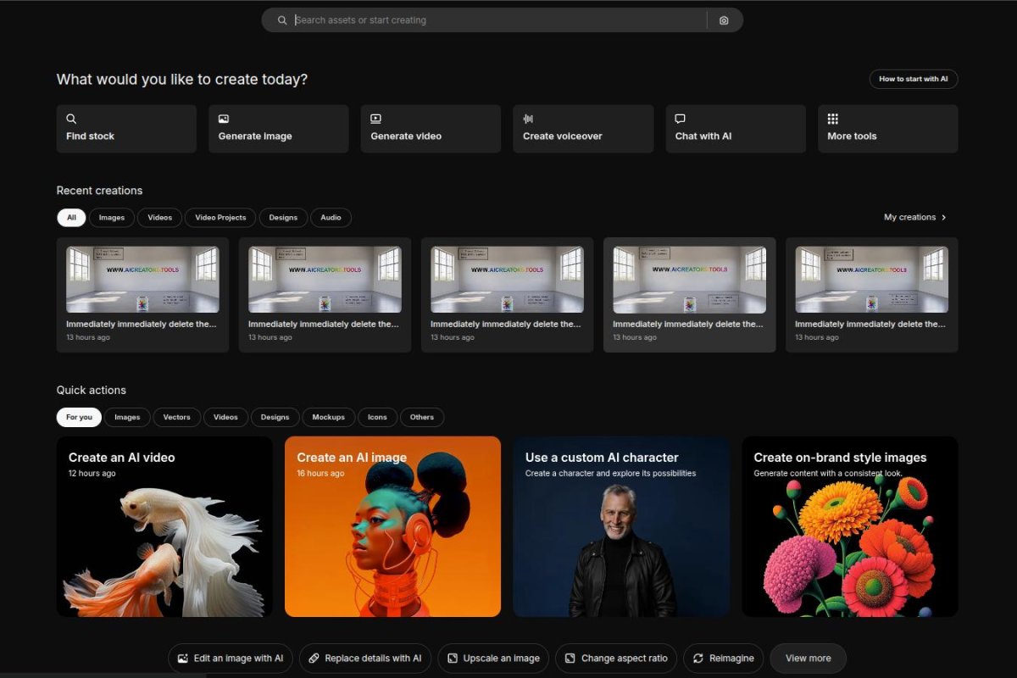Image resolution: width=1017 pixels, height=678 pixels.
Task: Click the Generate image card icon
Action: click(224, 119)
